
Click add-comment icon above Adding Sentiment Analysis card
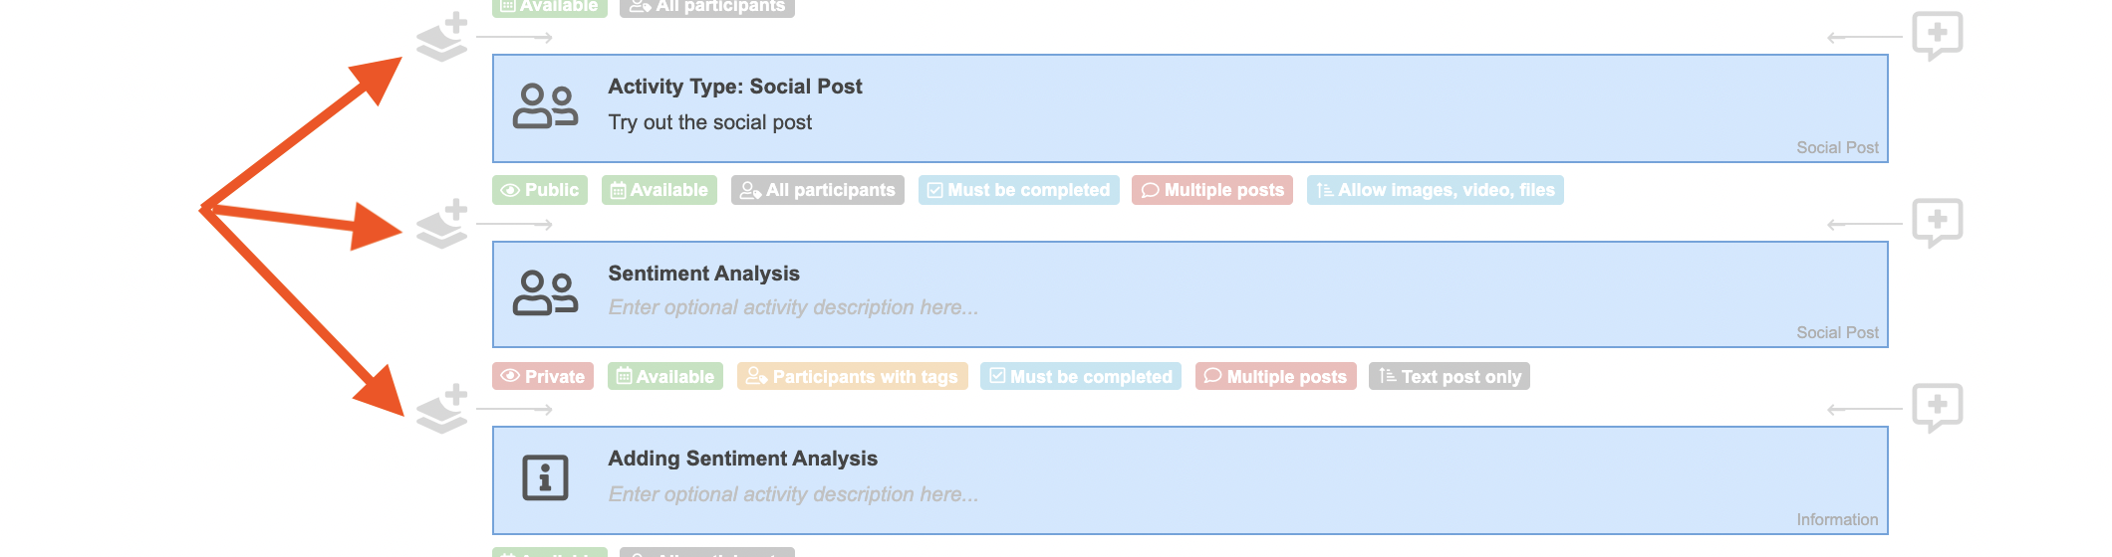click(x=1937, y=408)
